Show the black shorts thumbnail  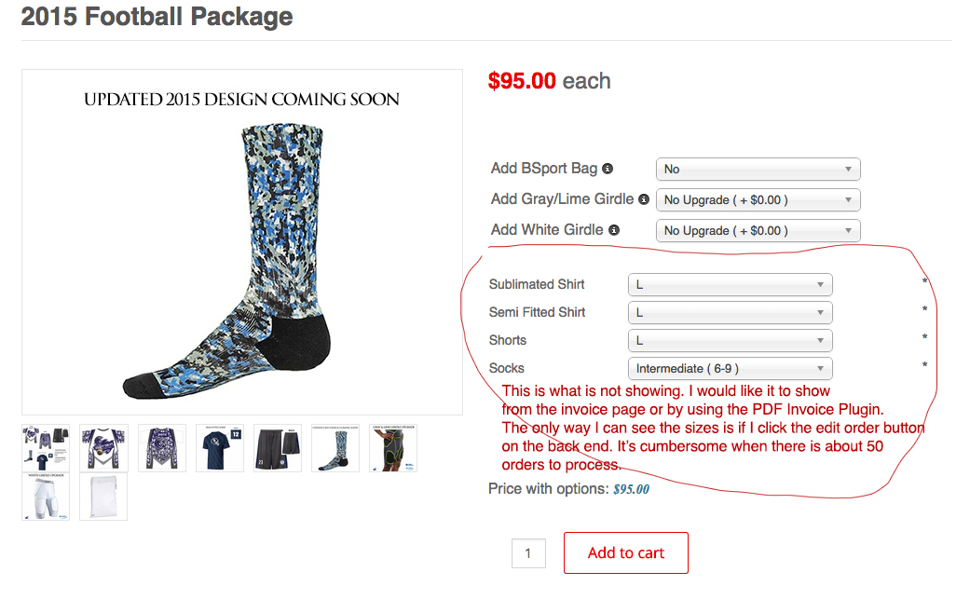tap(278, 448)
